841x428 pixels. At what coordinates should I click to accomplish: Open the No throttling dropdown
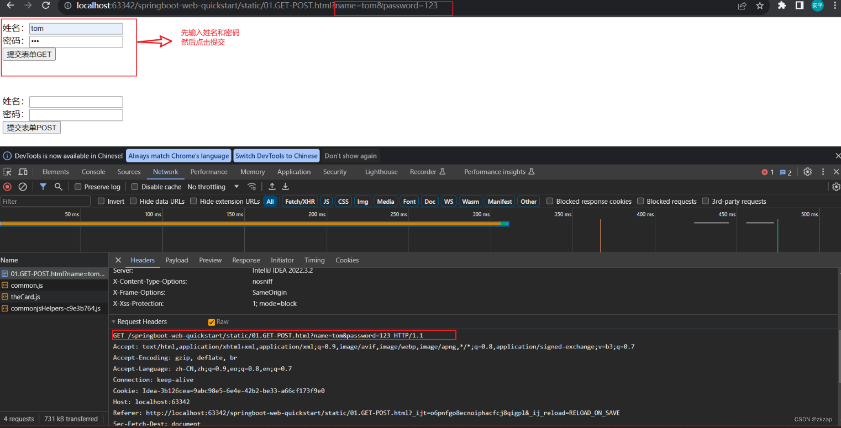pos(213,187)
